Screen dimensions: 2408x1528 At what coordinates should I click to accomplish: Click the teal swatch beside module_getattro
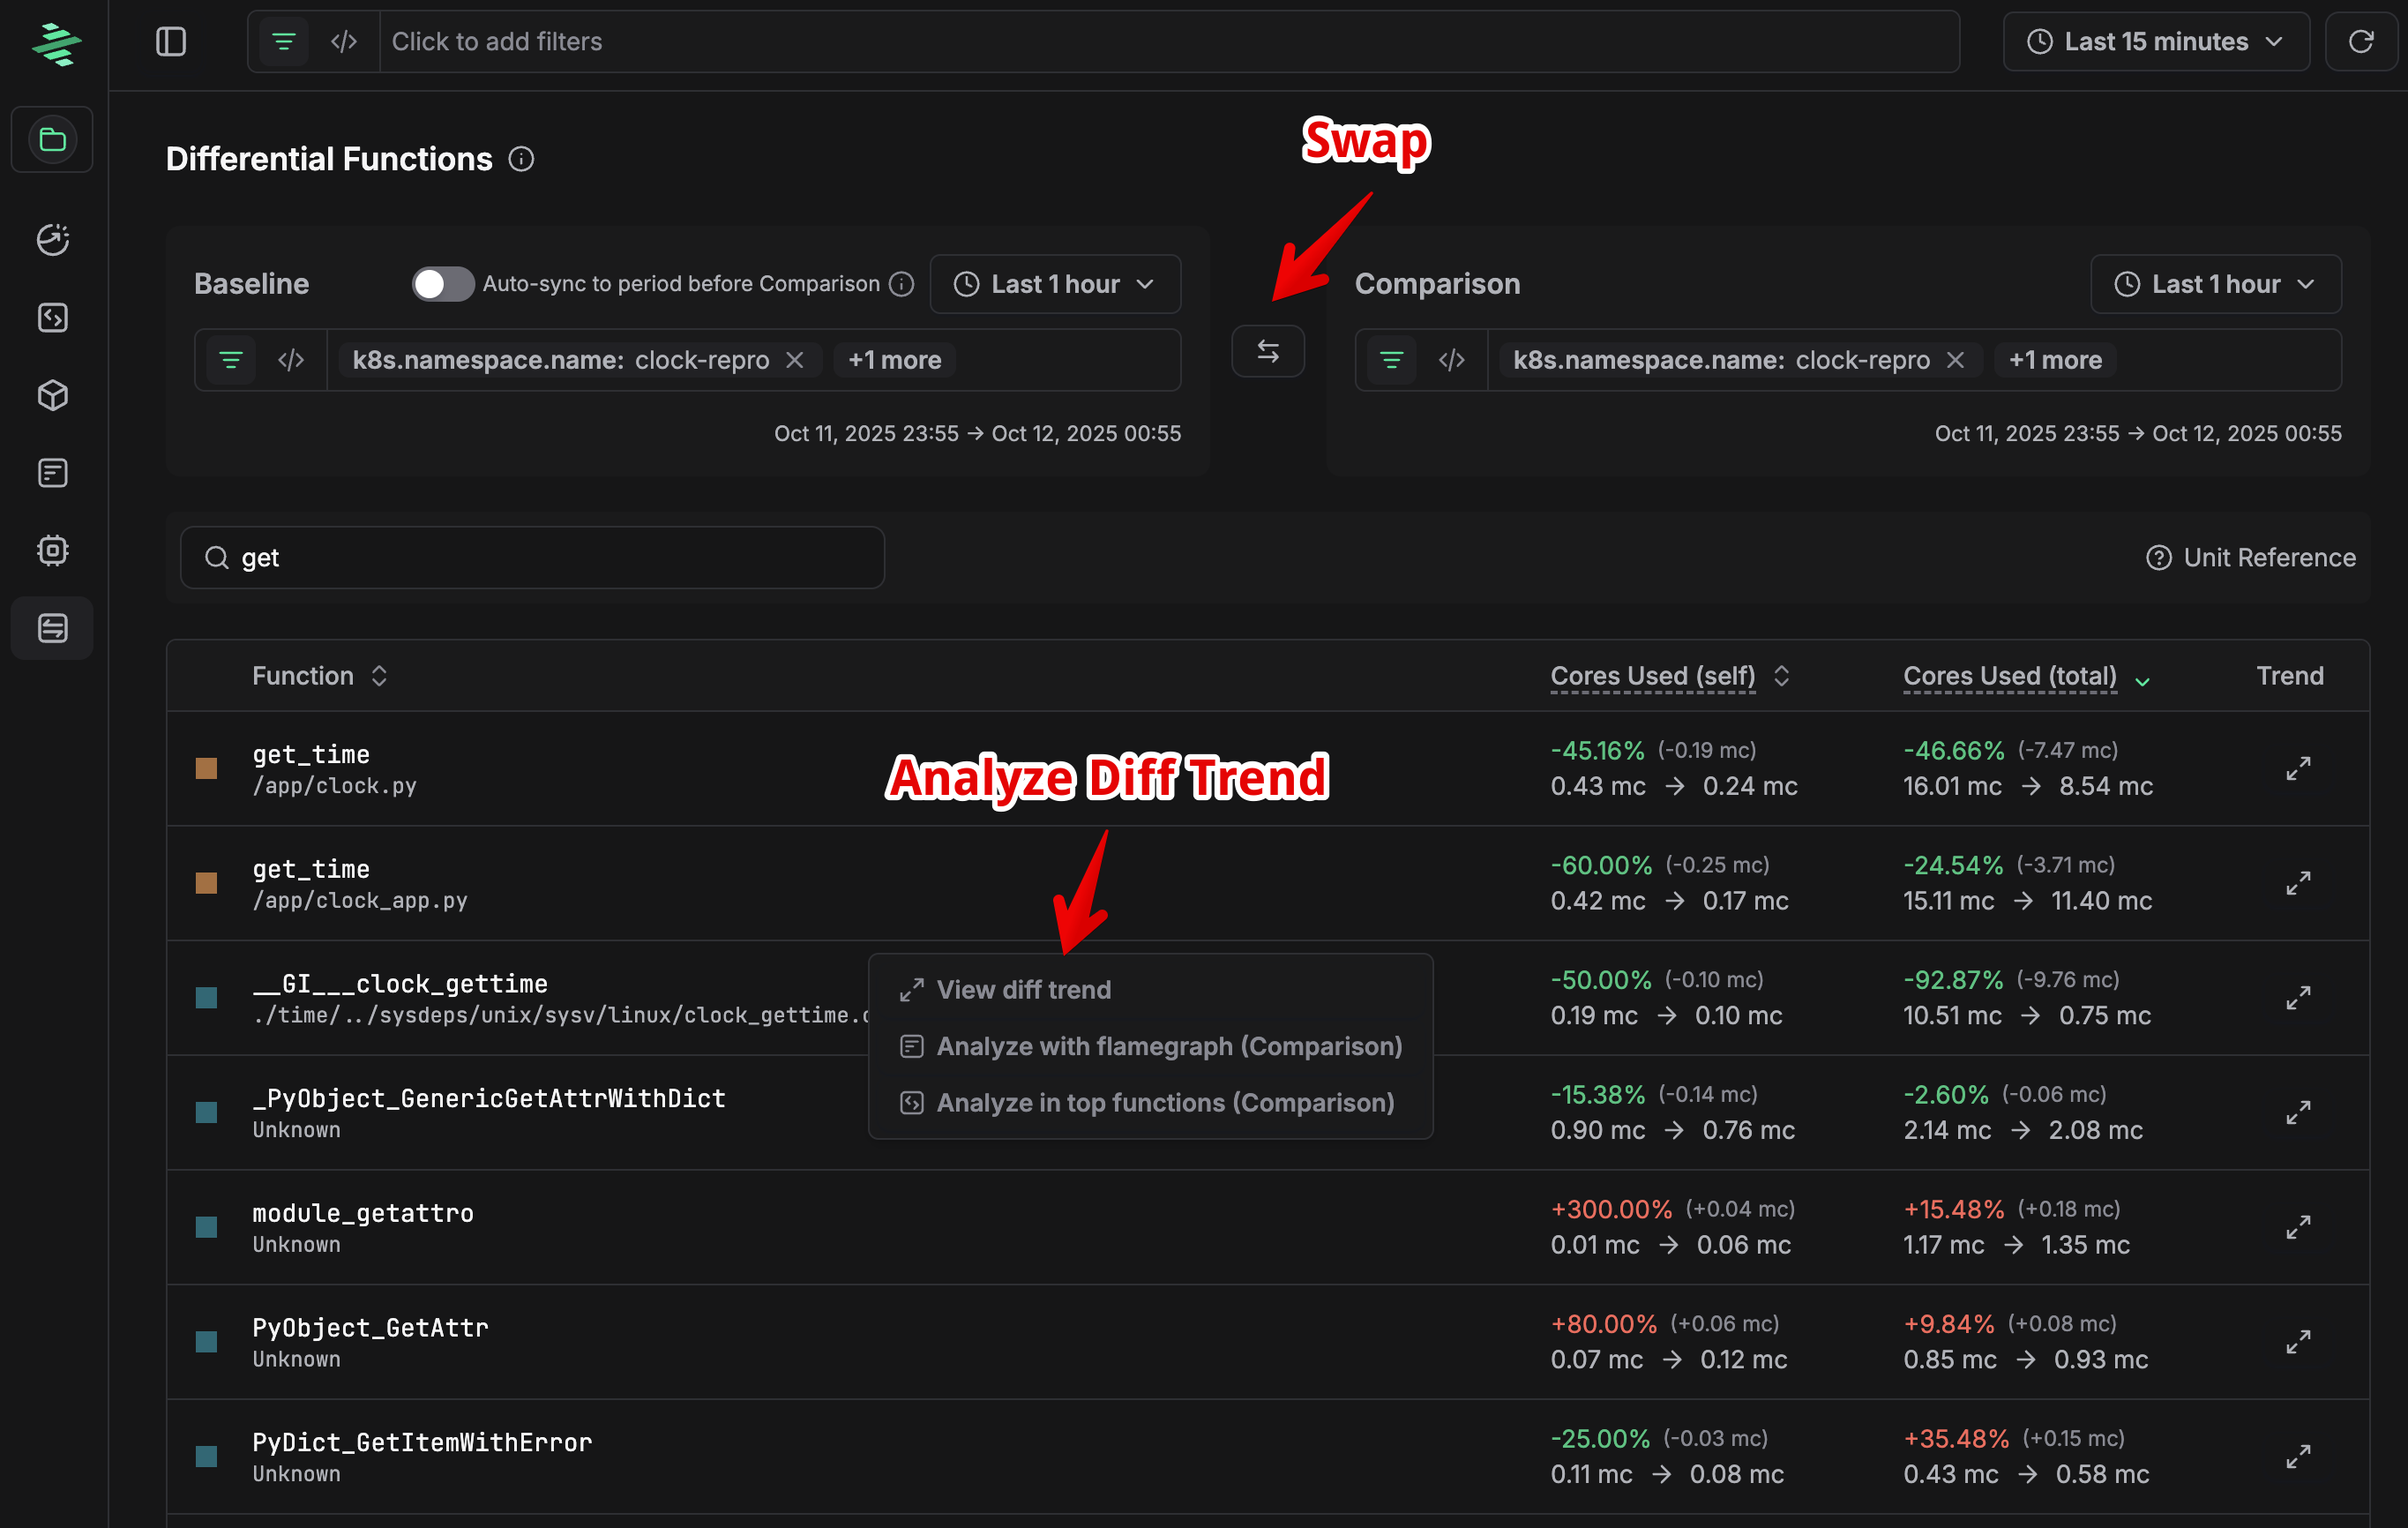206,1227
